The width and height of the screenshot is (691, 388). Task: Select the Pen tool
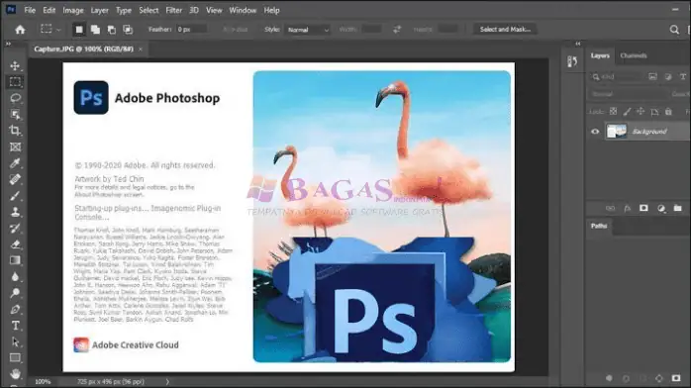(15, 309)
